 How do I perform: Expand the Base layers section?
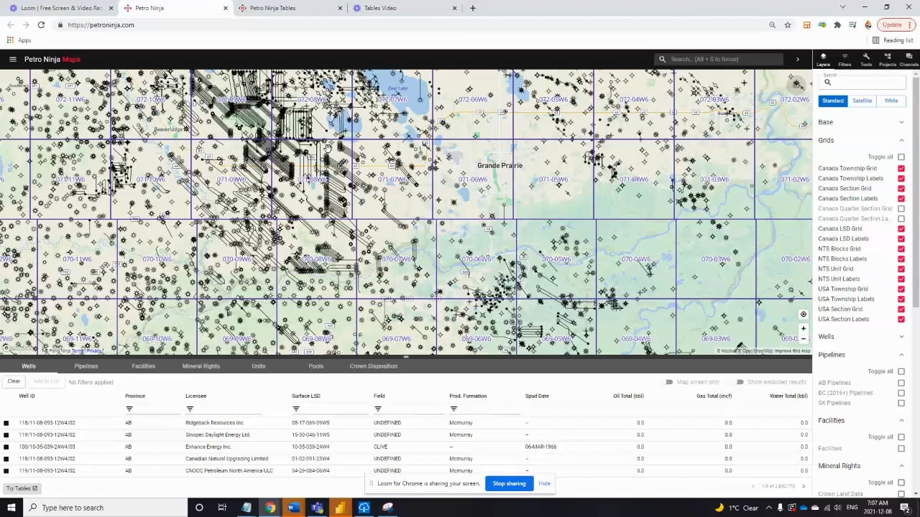[901, 122]
